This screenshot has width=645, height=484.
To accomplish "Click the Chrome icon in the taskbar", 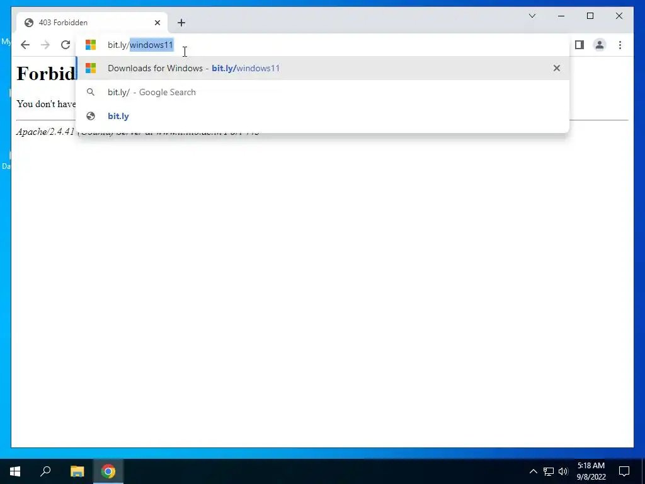I will click(x=108, y=471).
